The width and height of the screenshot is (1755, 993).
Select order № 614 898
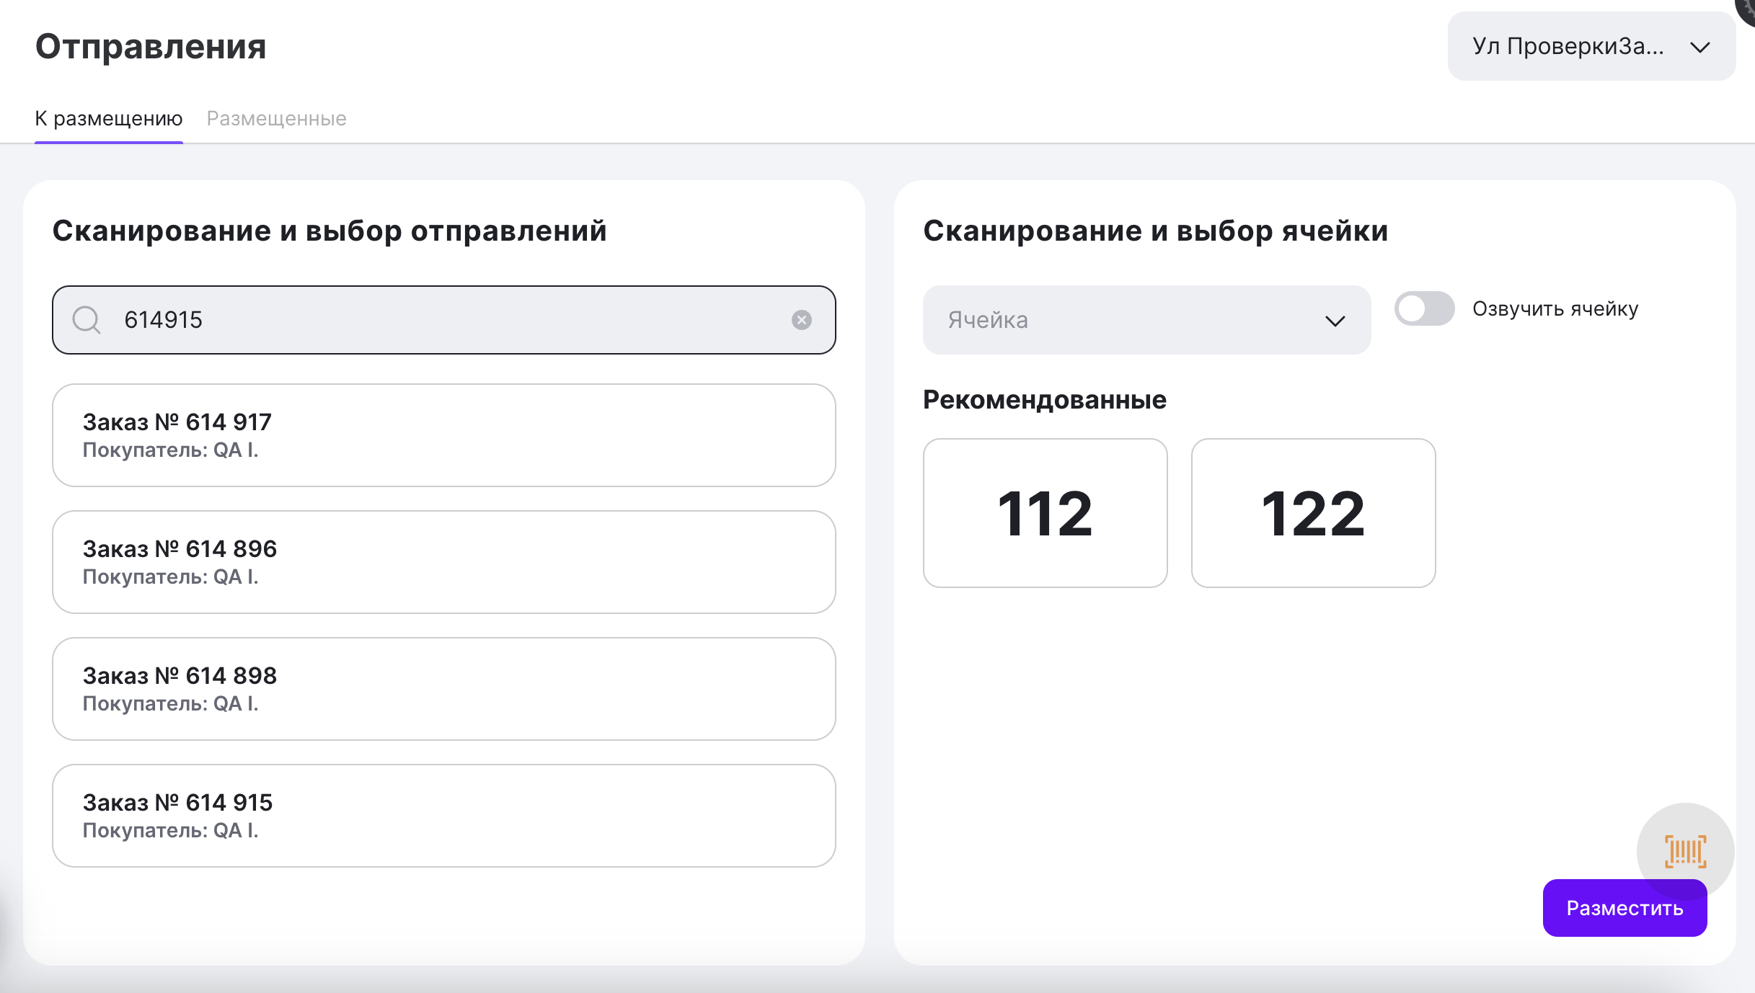[x=443, y=689]
